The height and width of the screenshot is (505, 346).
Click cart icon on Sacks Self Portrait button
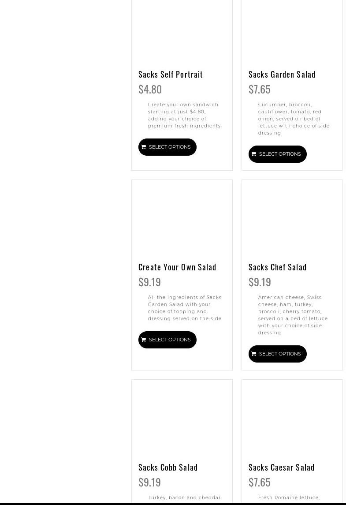click(x=143, y=147)
